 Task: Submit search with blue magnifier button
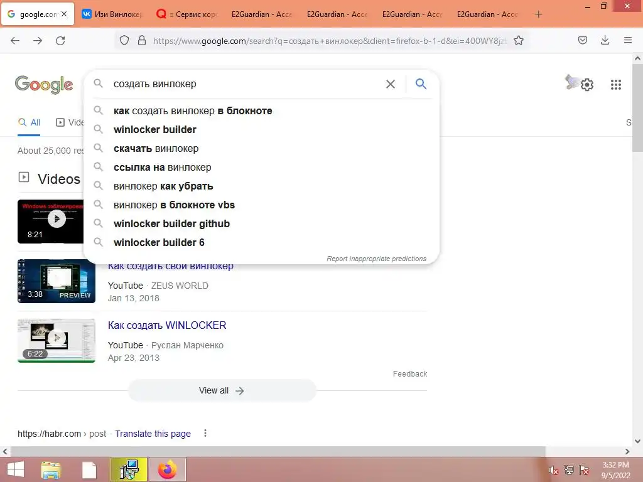(x=421, y=84)
